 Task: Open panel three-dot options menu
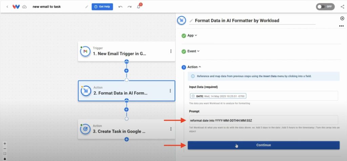(341, 26)
